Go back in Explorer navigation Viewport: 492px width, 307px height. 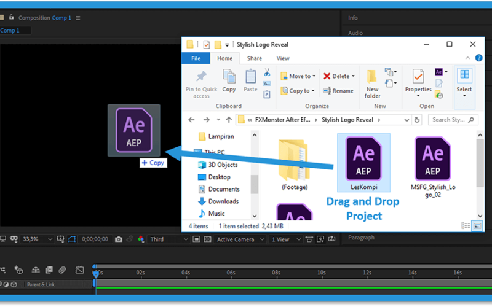[191, 120]
